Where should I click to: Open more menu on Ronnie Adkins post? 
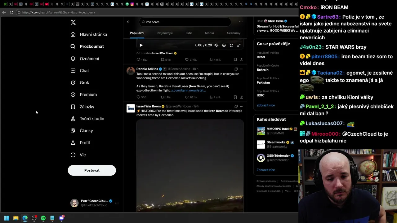click(x=242, y=69)
